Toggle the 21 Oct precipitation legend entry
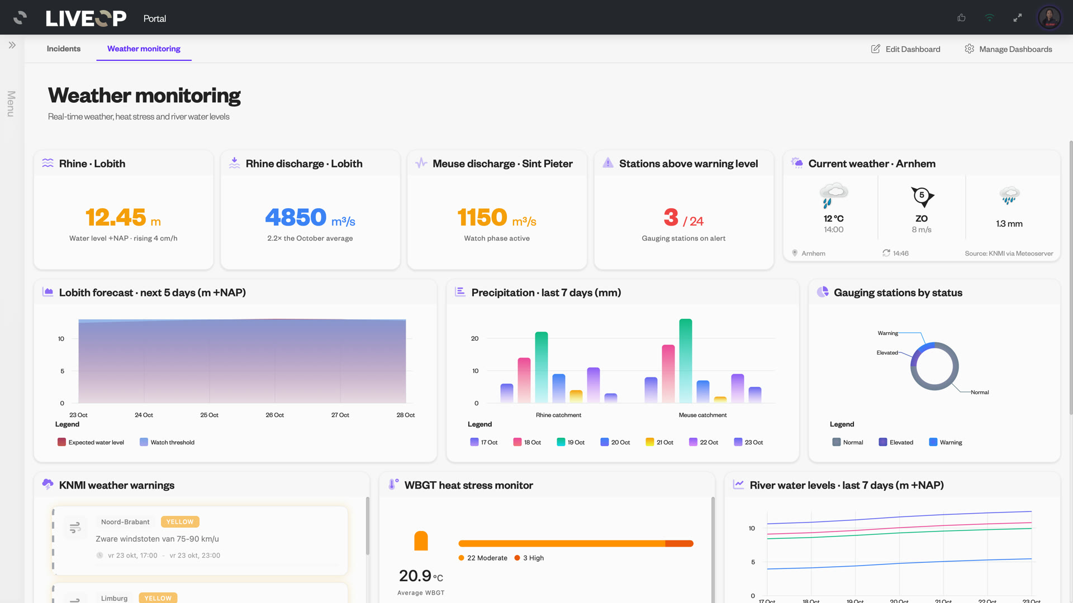Viewport: 1073px width, 603px height. tap(659, 442)
